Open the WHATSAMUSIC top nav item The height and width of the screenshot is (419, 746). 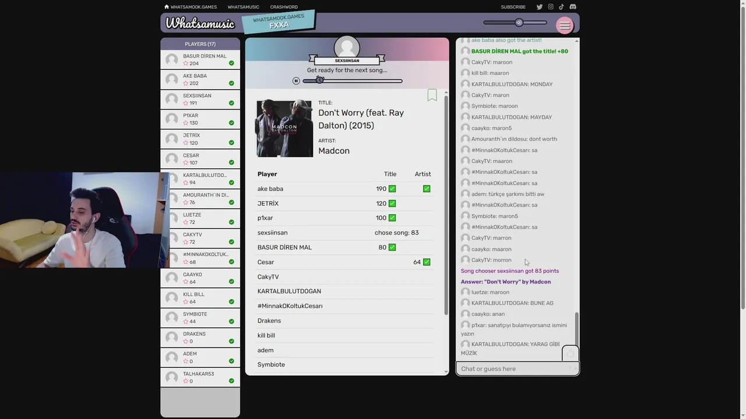(244, 7)
